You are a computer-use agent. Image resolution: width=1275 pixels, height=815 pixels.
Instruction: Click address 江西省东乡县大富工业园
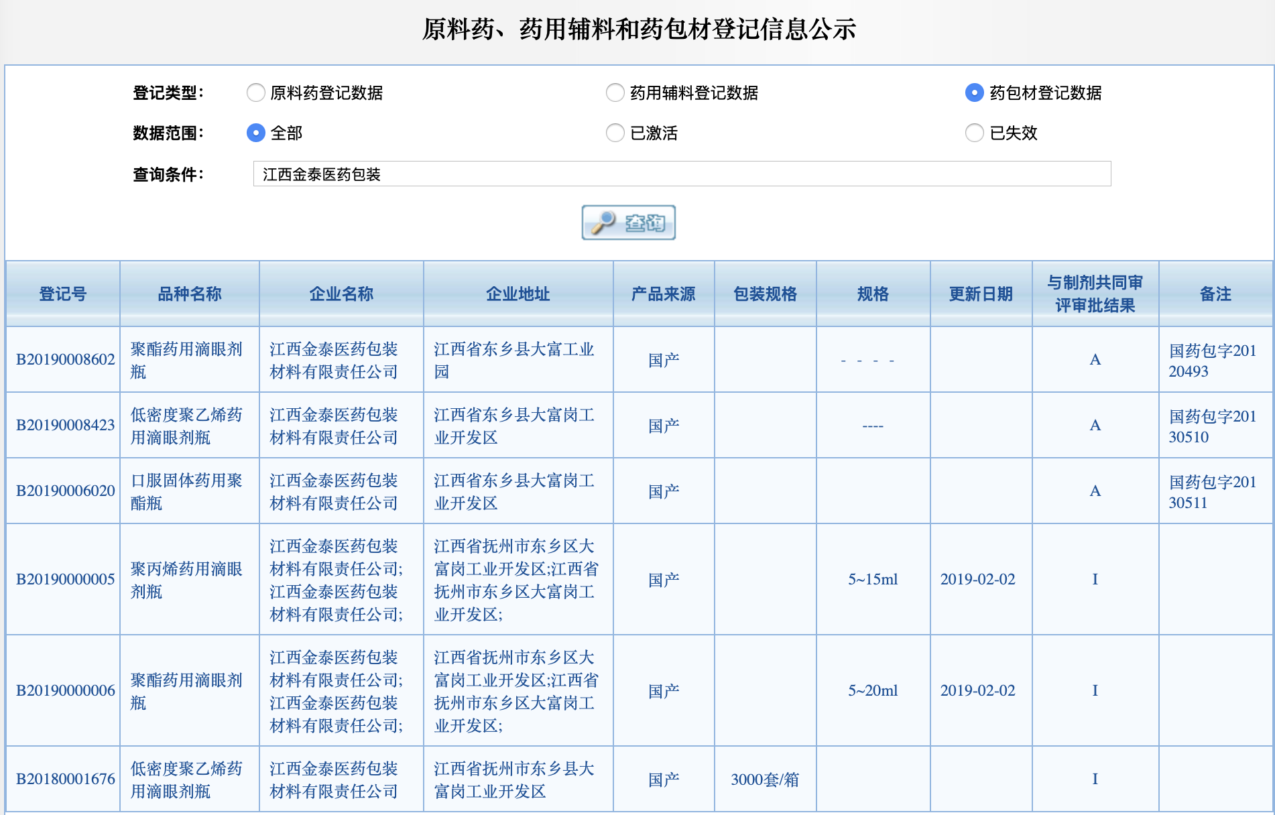click(x=514, y=360)
